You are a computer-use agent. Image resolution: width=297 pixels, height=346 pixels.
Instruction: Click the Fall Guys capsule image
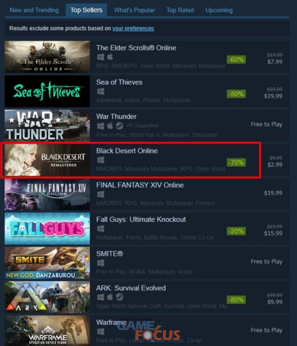47,228
